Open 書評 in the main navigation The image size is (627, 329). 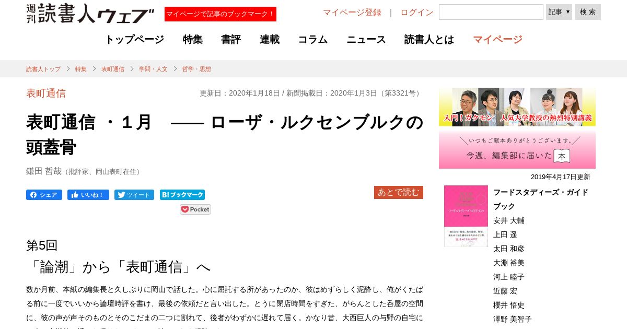pyautogui.click(x=231, y=39)
